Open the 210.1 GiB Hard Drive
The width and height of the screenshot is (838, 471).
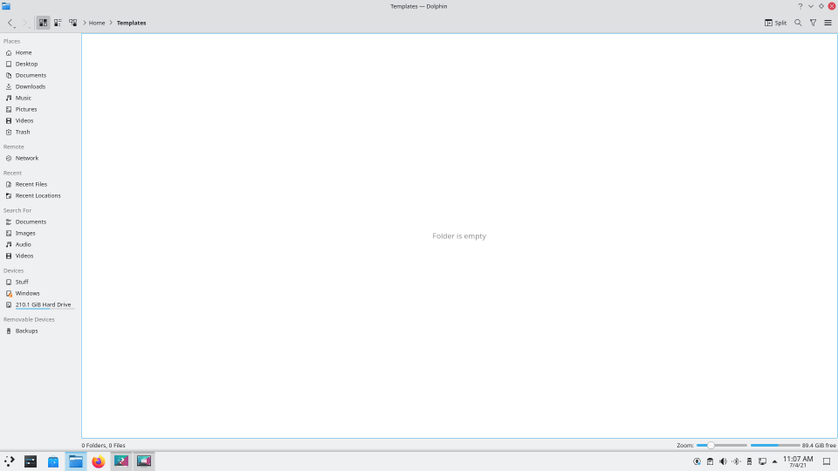tap(43, 304)
